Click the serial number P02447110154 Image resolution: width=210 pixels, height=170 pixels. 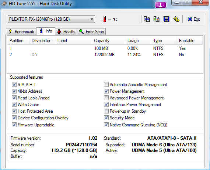[x=82, y=145]
